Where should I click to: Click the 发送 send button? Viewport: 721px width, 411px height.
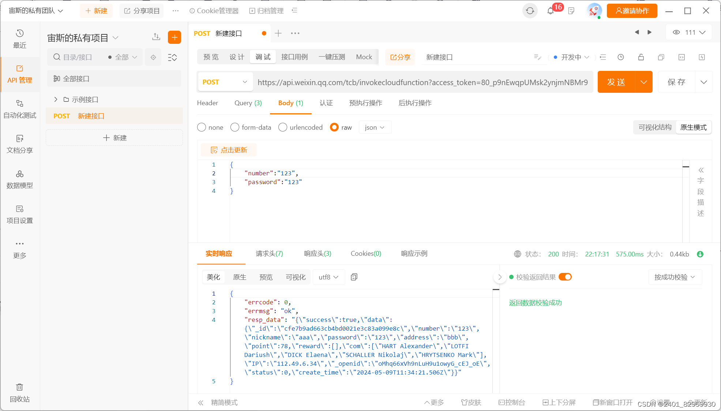click(x=616, y=82)
